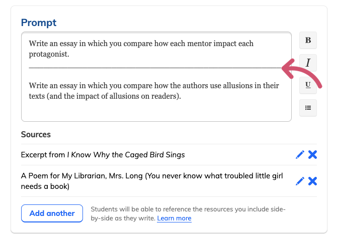337x243 pixels.
Task: Click the Add another button
Action: point(52,213)
